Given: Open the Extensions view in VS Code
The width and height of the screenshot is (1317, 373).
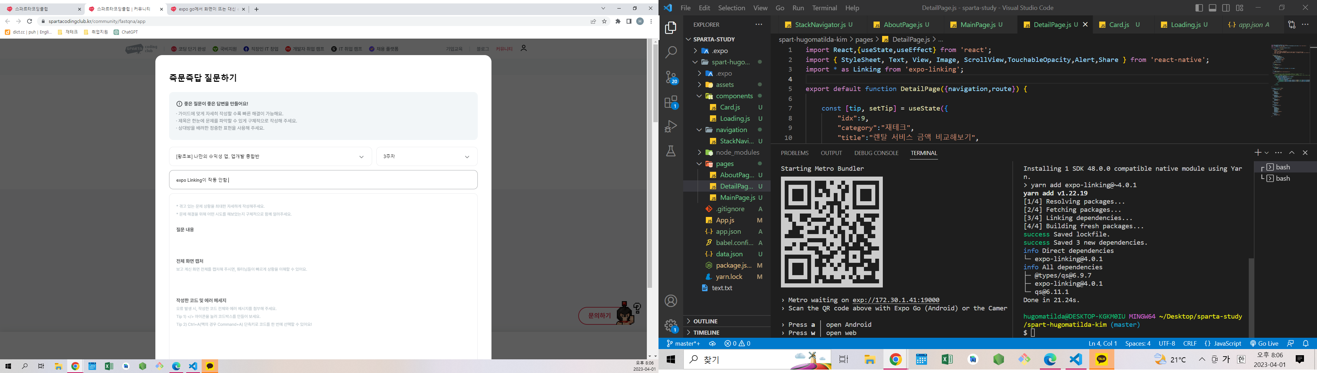Looking at the screenshot, I should pos(671,102).
